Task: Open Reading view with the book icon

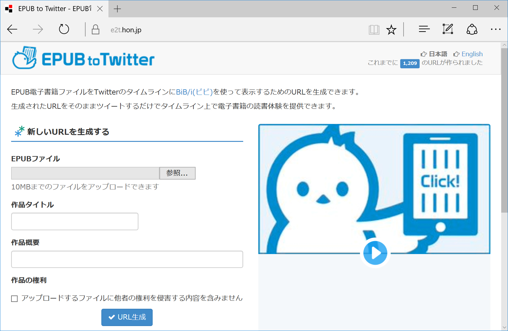Action: coord(374,29)
